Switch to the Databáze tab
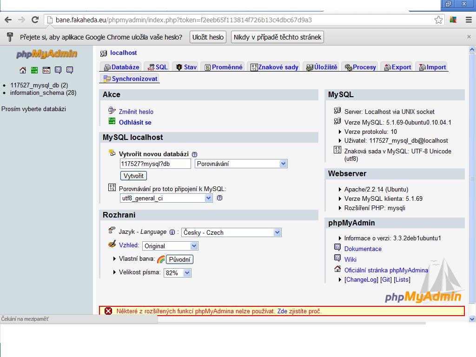 [x=121, y=67]
